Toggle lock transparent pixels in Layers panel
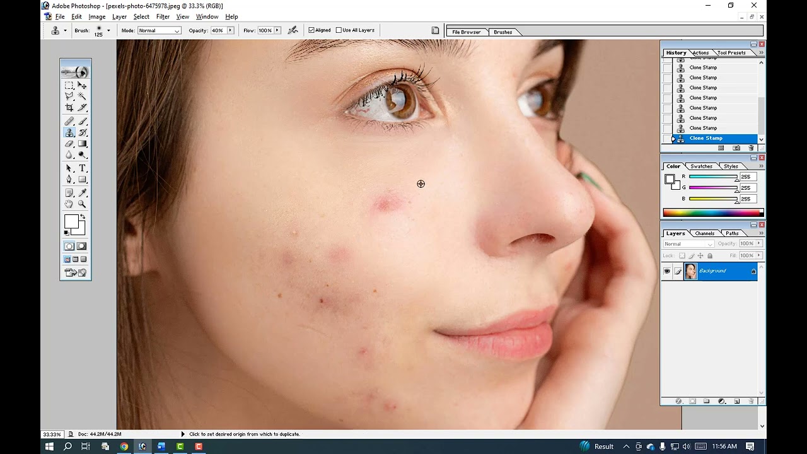This screenshot has width=807, height=454. [x=682, y=256]
